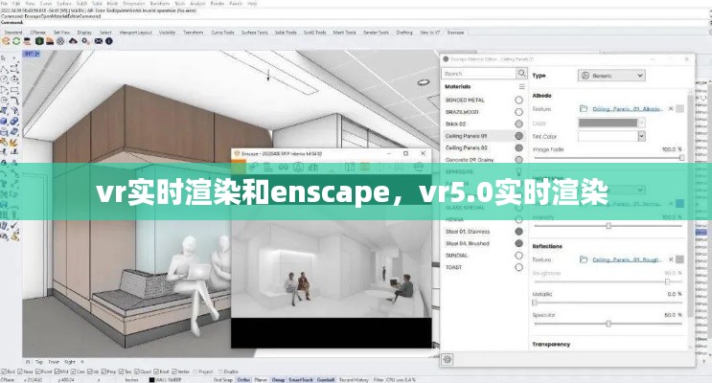This screenshot has height=383, width=712.
Task: Open the Albedo Color dropdown
Action: click(641, 123)
